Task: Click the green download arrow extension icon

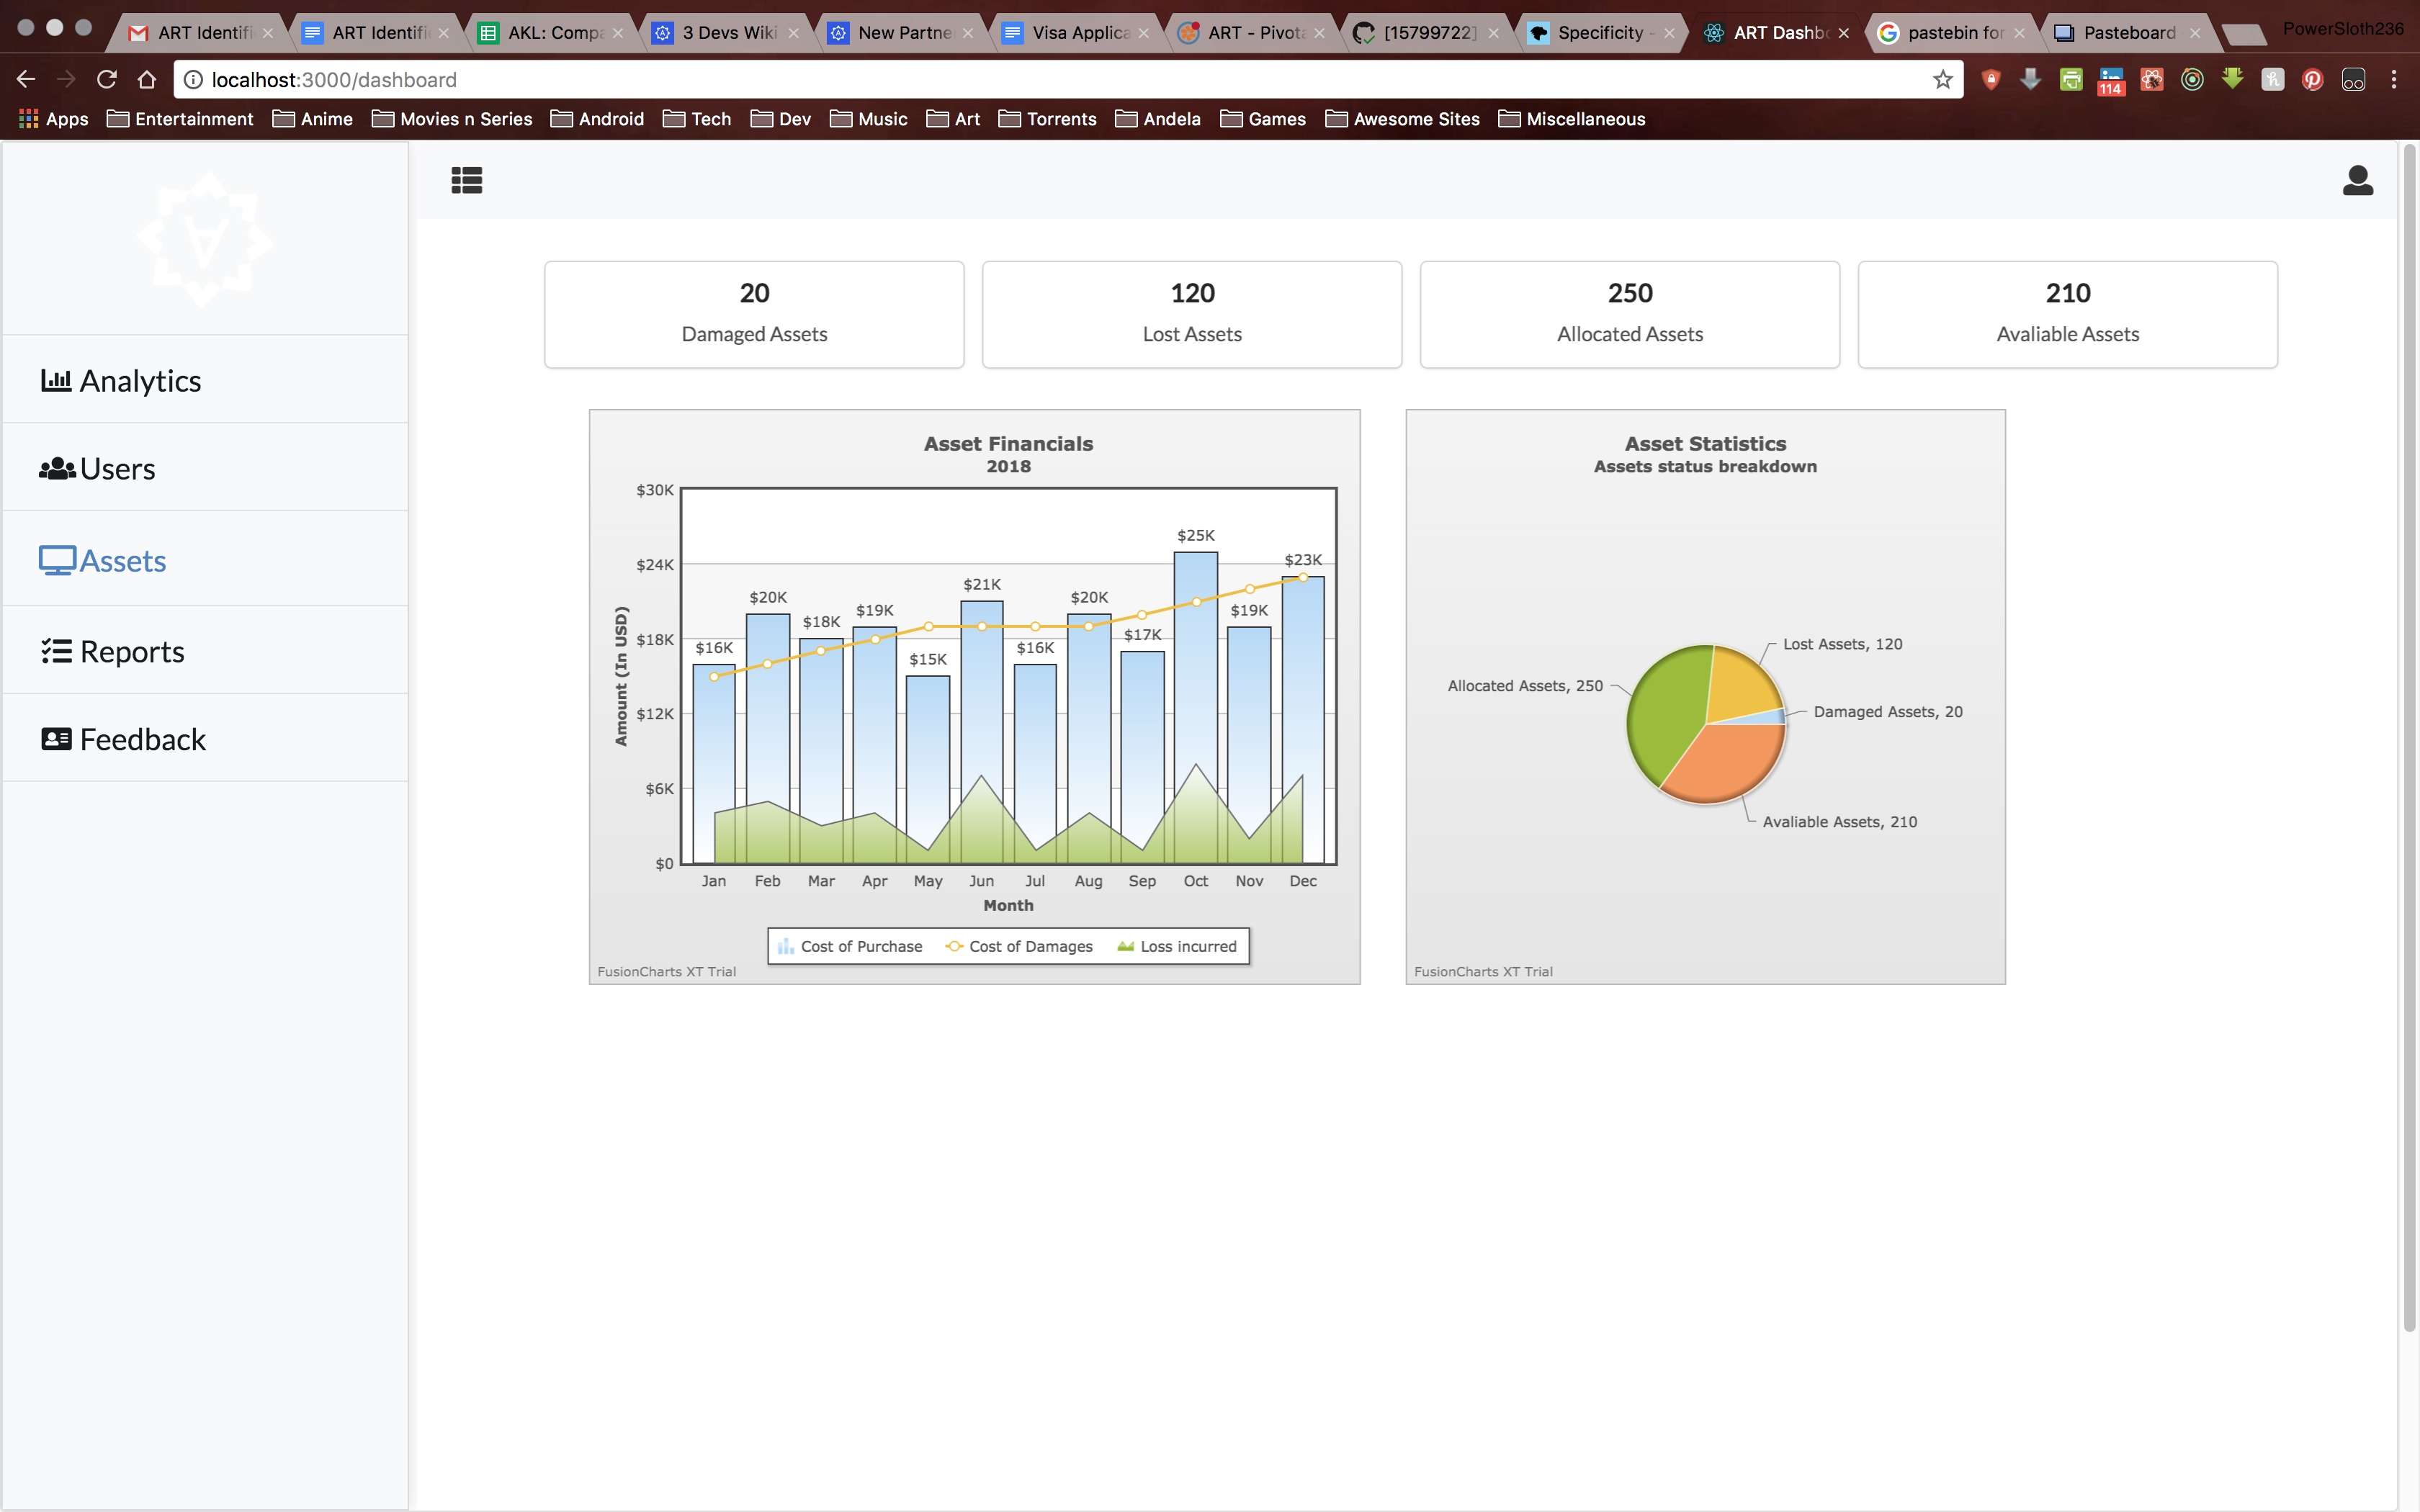Action: click(x=2232, y=78)
